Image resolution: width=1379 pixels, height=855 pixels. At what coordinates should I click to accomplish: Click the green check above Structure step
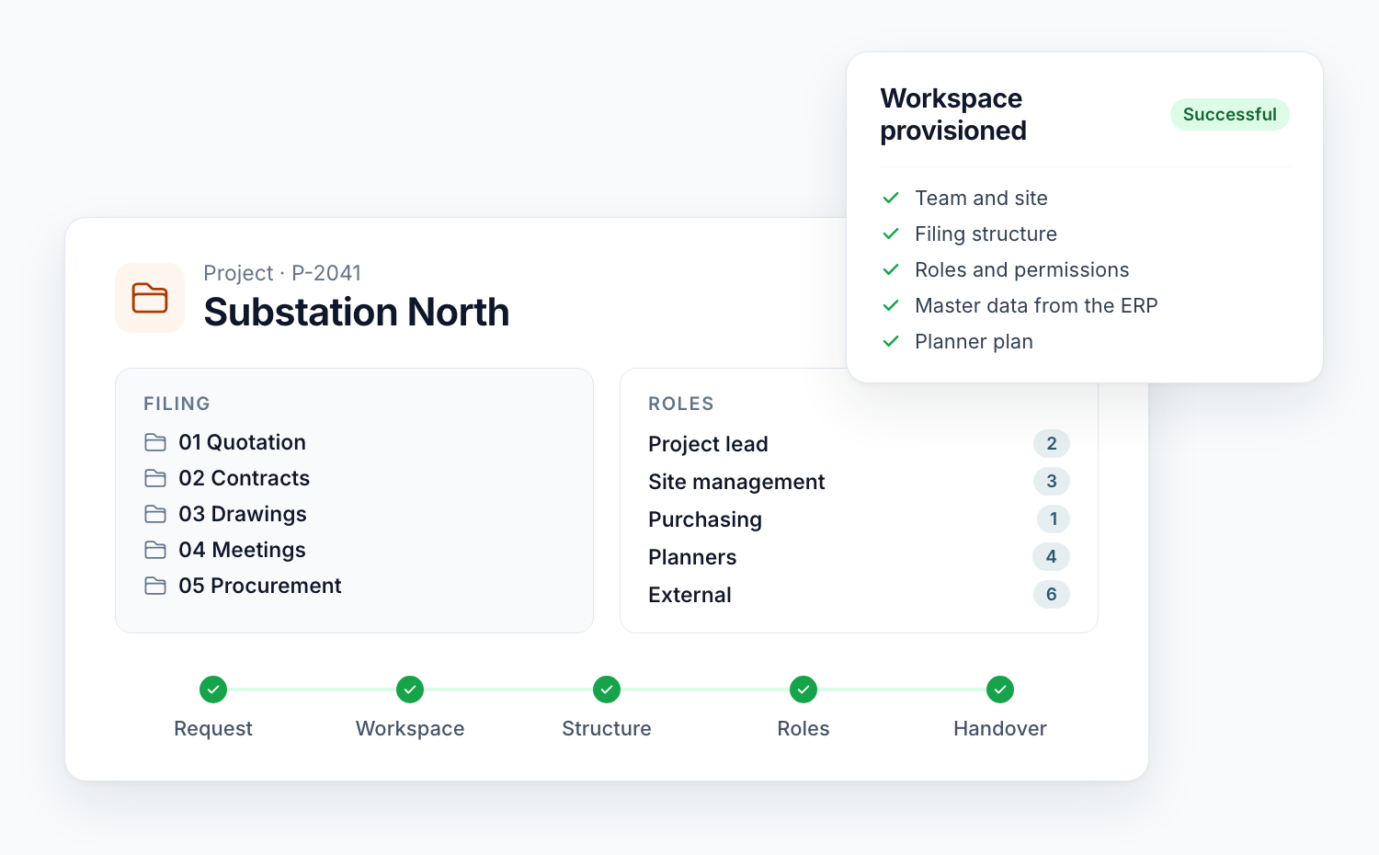[607, 690]
